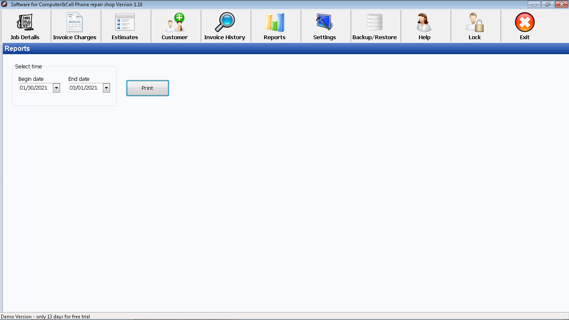Click the Reports panel title bar
Screen dimensions: 569x320
[286, 49]
